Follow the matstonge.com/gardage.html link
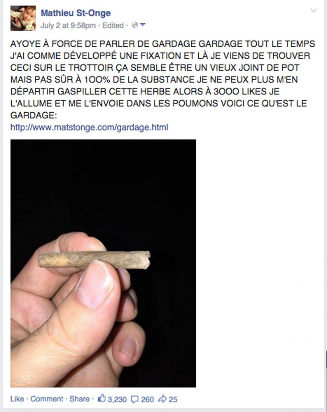The image size is (327, 412). coord(89,128)
